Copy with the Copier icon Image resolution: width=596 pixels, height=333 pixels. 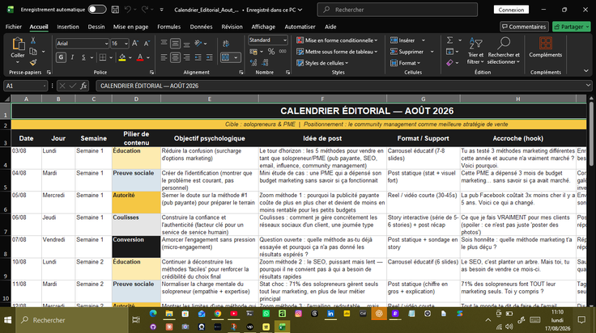point(33,51)
